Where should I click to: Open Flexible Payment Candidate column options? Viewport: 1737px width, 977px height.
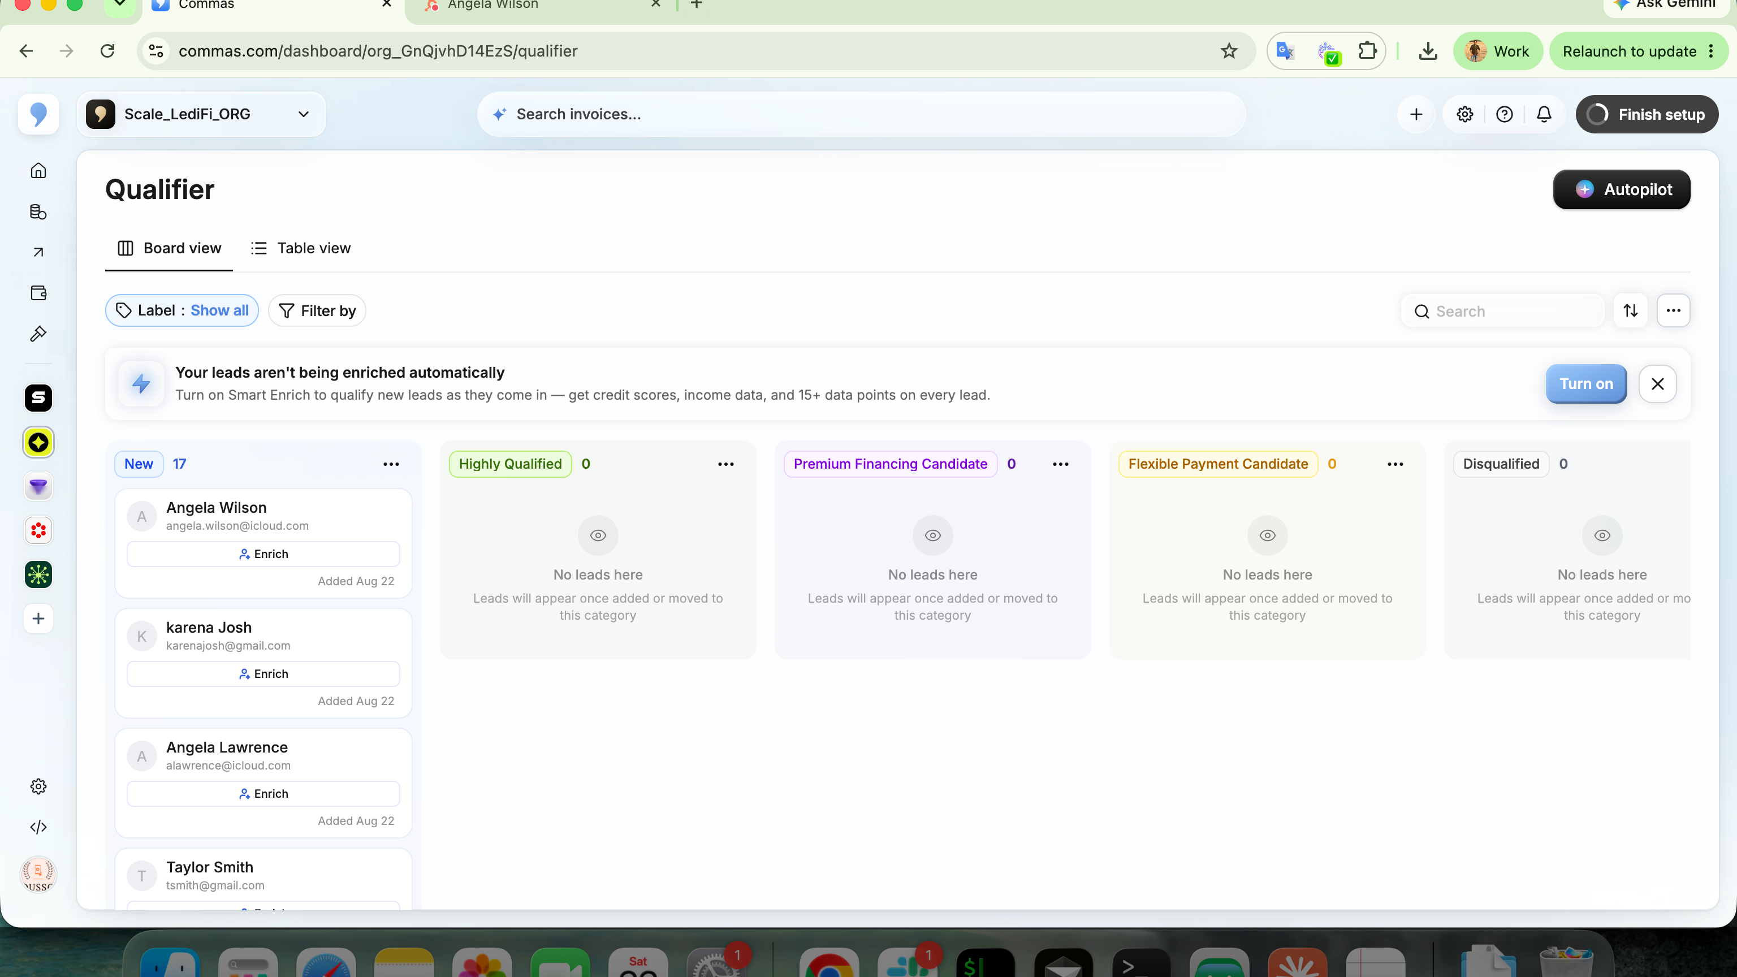pyautogui.click(x=1395, y=464)
